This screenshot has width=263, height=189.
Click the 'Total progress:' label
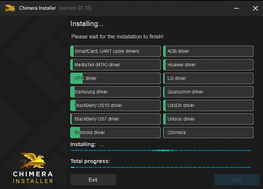[x=90, y=161]
